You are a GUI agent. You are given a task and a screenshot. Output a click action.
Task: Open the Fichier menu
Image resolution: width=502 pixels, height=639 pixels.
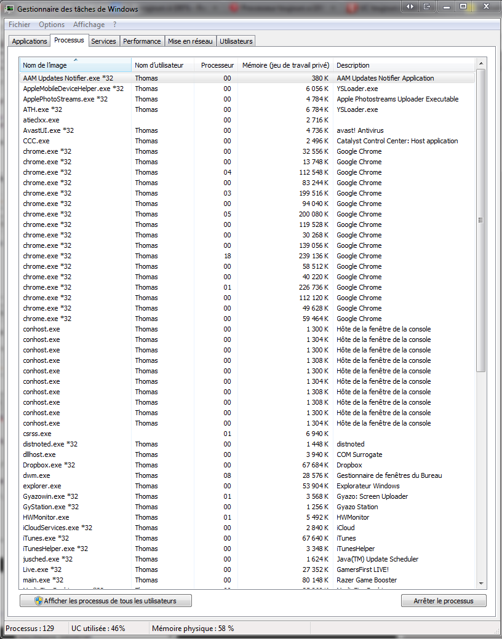point(20,25)
